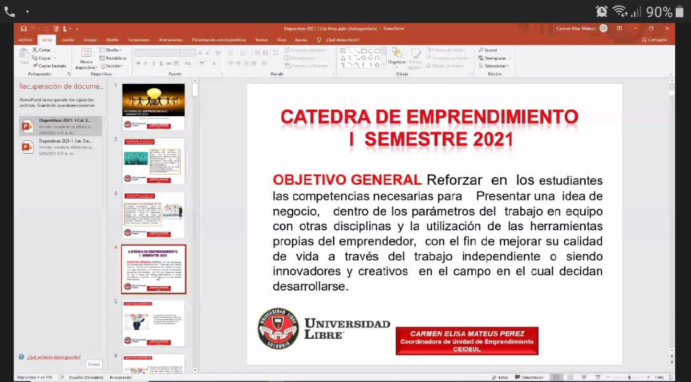Screen dimensions: 691x382
Task: Click the Copiar formato brush command
Action: click(49, 66)
